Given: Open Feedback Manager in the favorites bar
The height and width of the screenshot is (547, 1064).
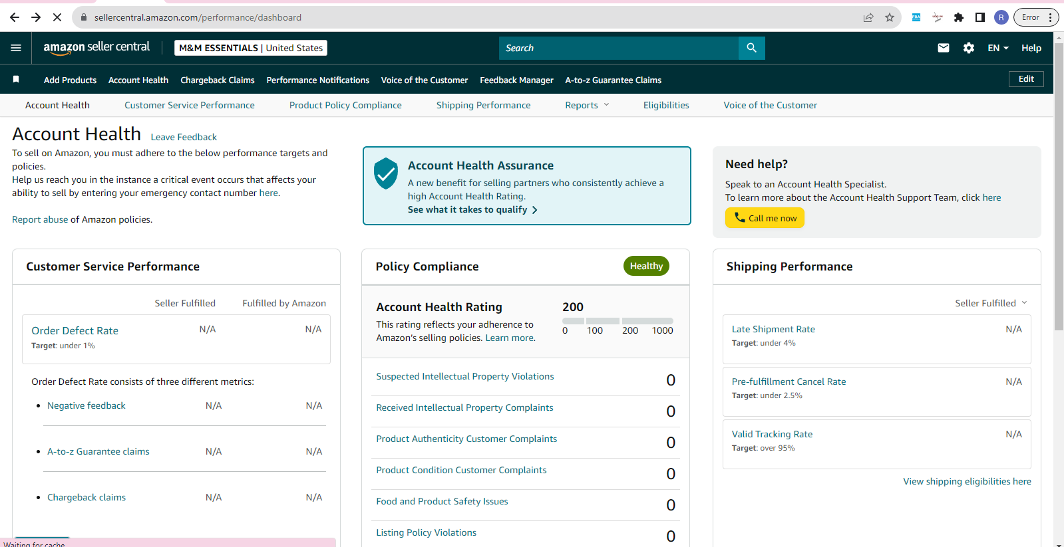Looking at the screenshot, I should coord(516,80).
